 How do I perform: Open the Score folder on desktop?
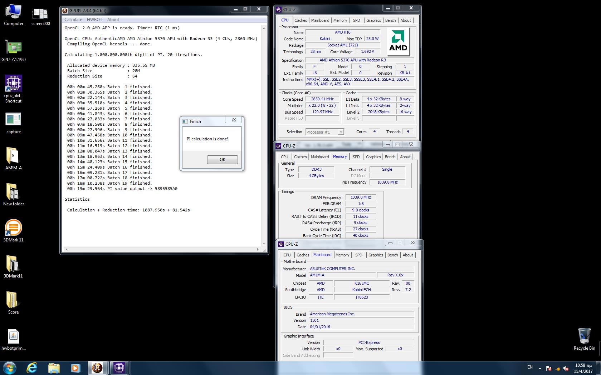pos(14,303)
